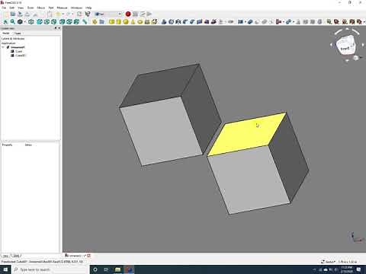Open the View menu
366x274 pixels.
tap(21, 8)
